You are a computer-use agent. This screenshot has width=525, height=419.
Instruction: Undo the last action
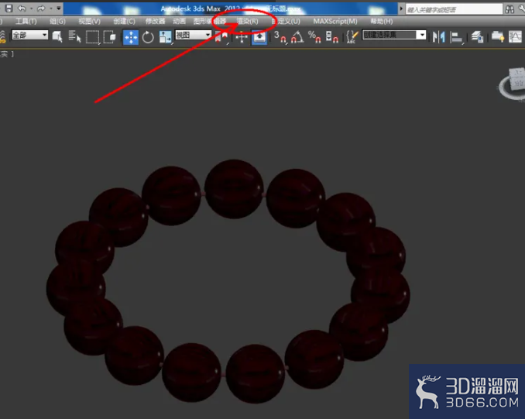coord(22,9)
